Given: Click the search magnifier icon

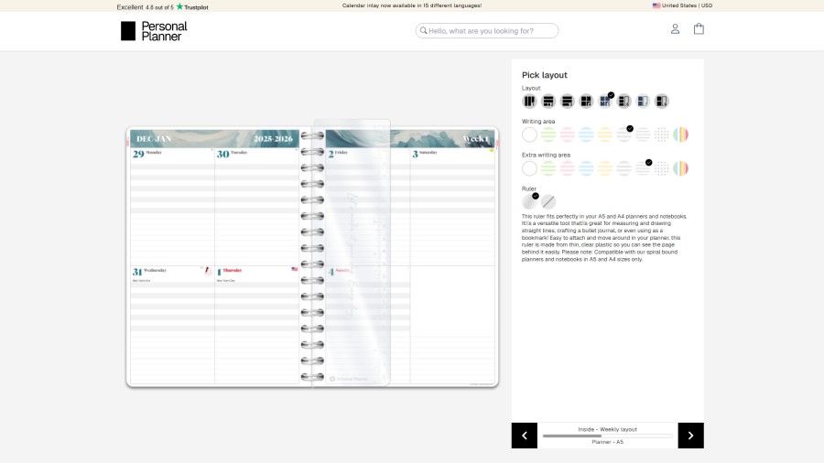Looking at the screenshot, I should (x=423, y=31).
